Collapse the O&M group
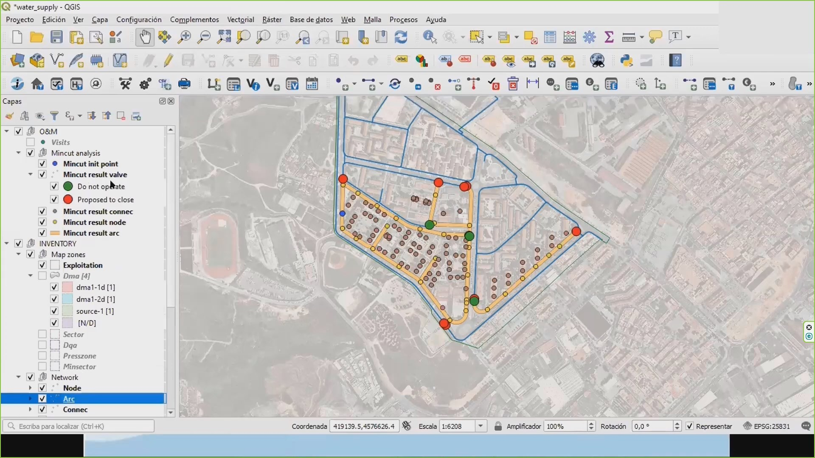 tap(6, 131)
